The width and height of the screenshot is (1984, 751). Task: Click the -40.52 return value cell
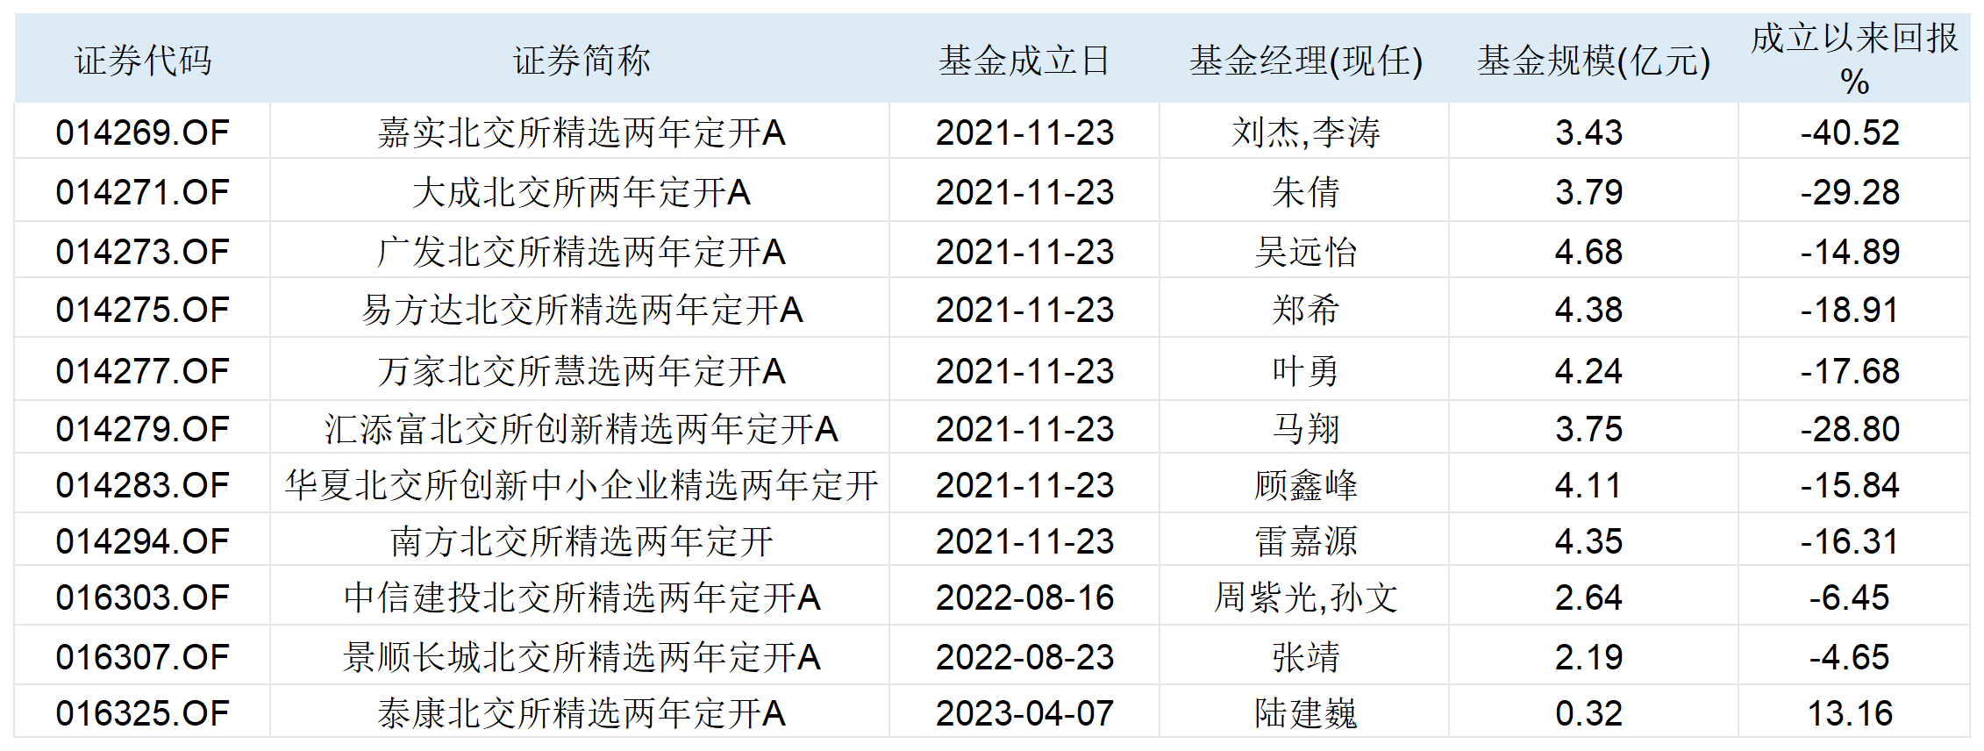[x=1851, y=132]
